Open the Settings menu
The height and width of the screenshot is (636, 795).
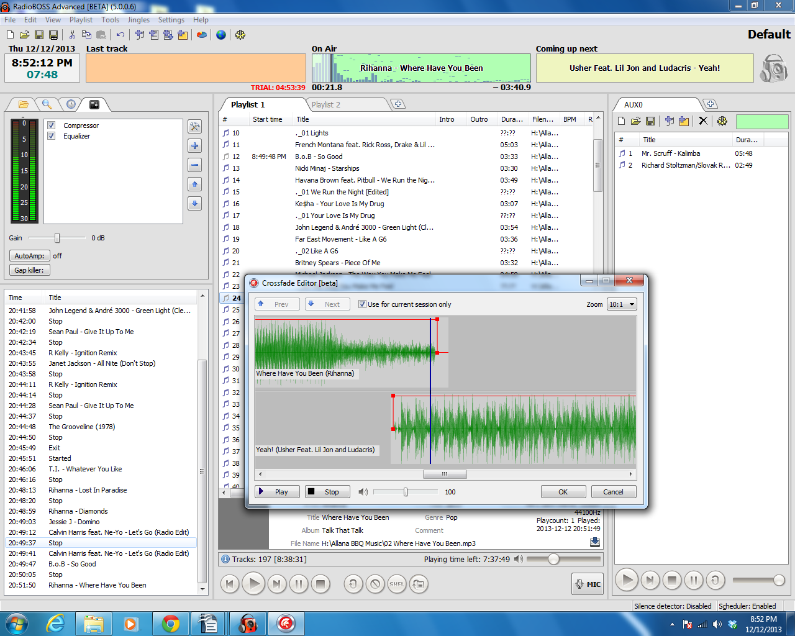pos(171,20)
